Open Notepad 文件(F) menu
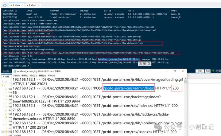 pos(16,76)
